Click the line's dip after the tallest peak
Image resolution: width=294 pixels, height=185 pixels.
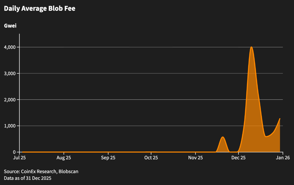point(266,136)
